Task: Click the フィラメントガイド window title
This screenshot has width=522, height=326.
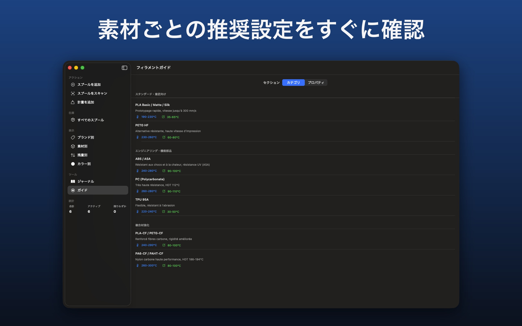Action: tap(154, 68)
